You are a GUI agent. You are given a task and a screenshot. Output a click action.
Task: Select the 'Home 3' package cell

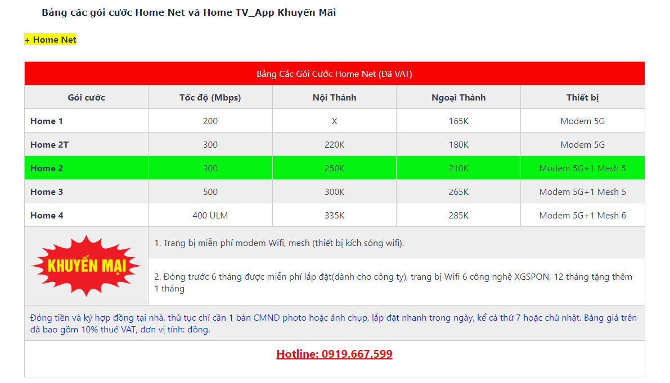coord(86,192)
